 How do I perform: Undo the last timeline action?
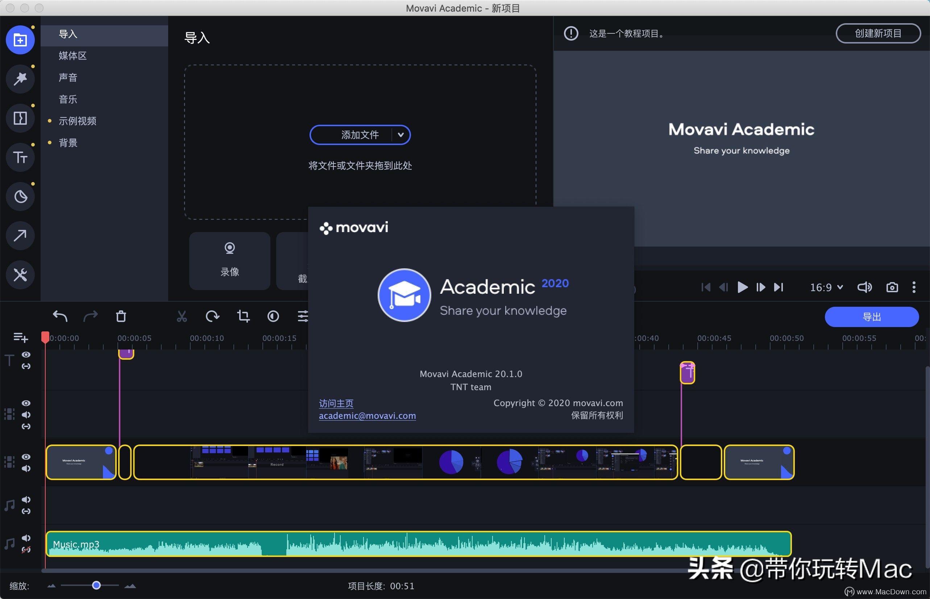60,316
